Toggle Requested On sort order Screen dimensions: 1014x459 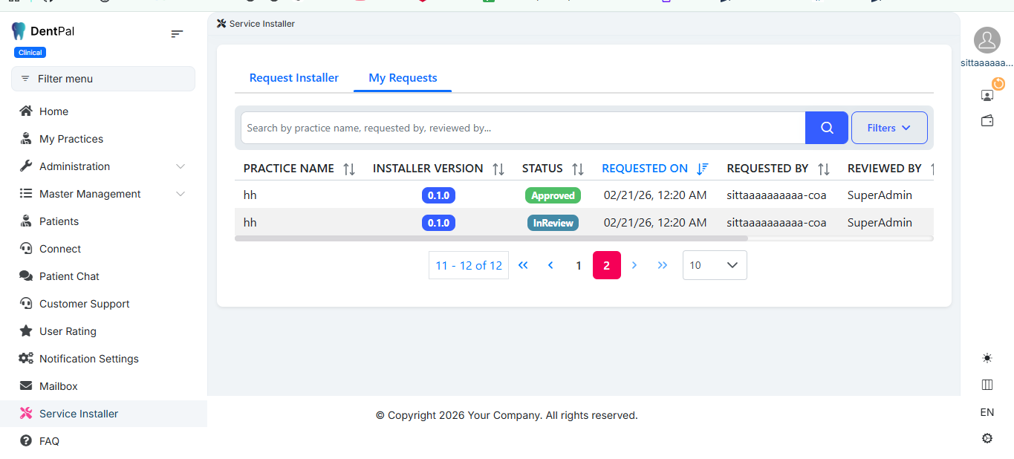(702, 169)
